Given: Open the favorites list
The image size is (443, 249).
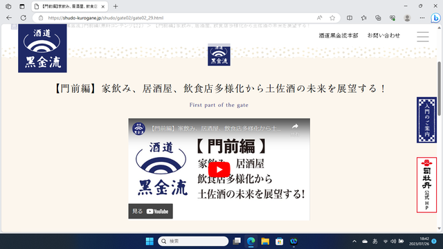Looking at the screenshot, I should tap(363, 18).
